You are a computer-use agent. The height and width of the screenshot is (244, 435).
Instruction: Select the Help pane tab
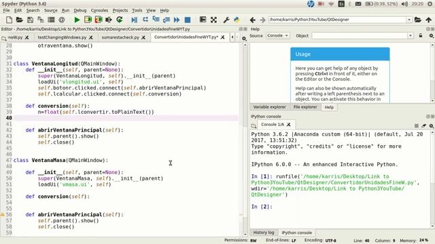click(x=329, y=107)
